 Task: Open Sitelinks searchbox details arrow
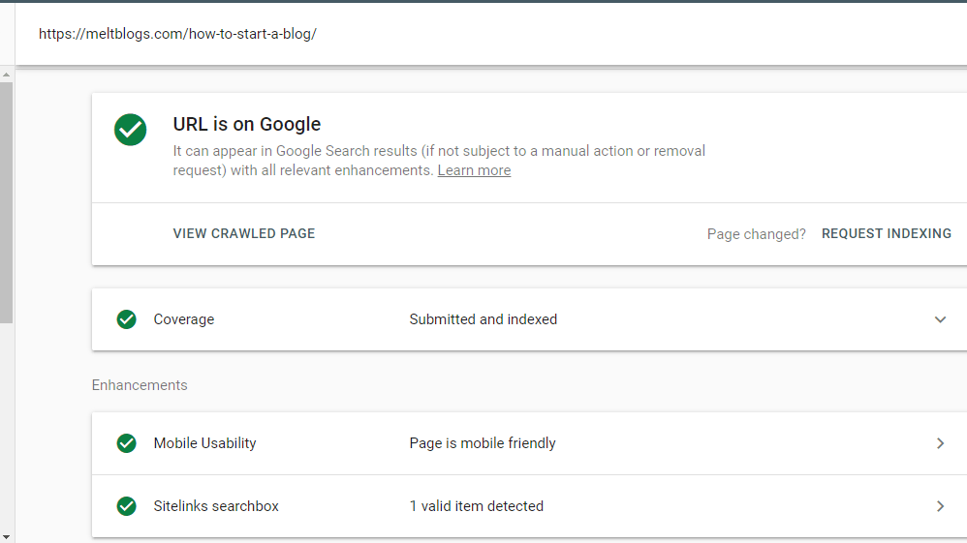940,506
